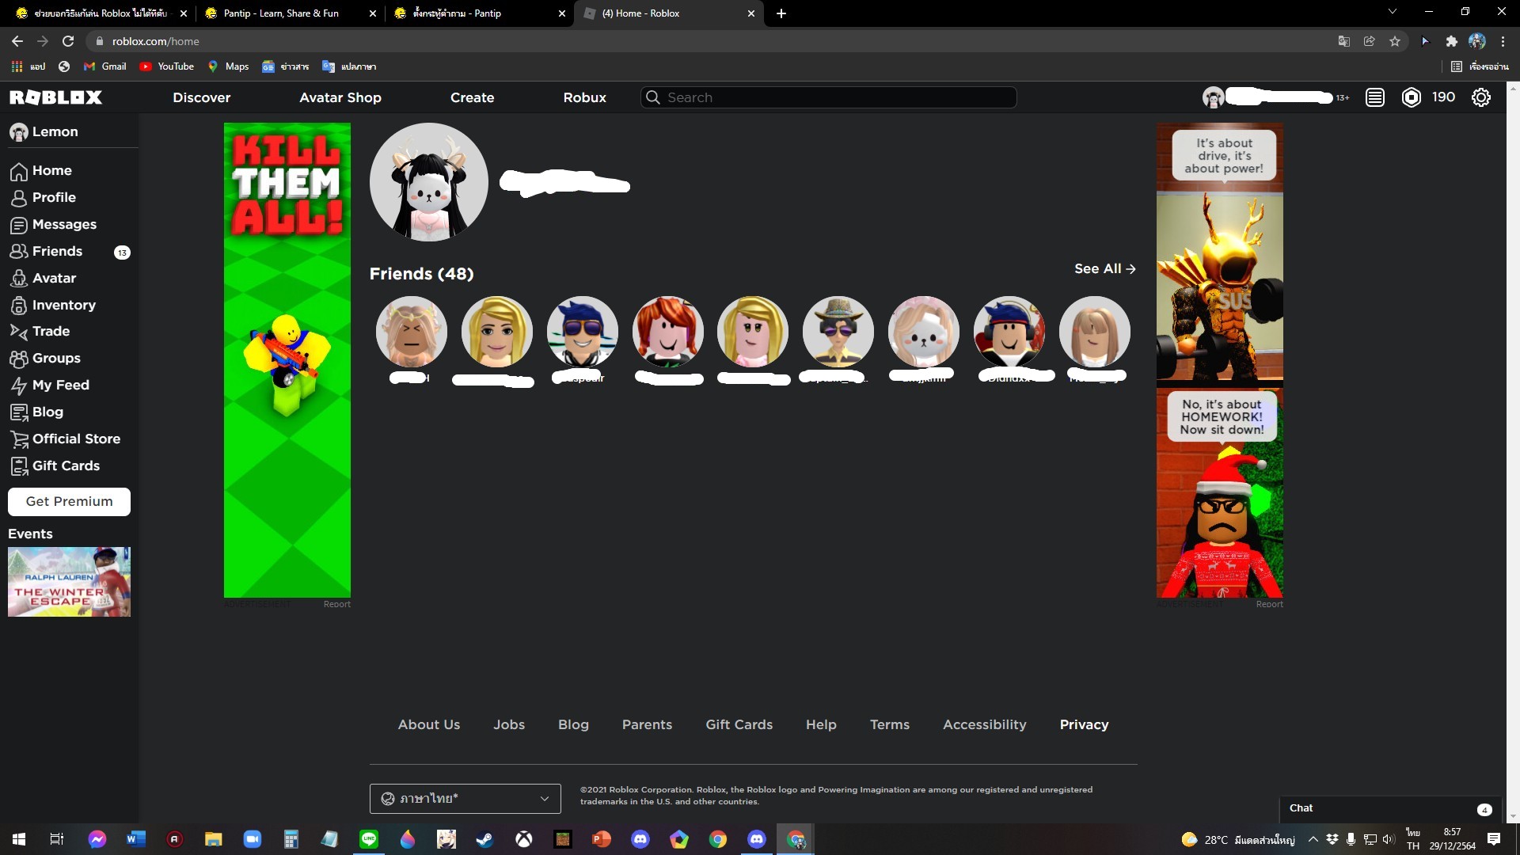
Task: Click the Lemon user avatar in sidebar
Action: 19,132
